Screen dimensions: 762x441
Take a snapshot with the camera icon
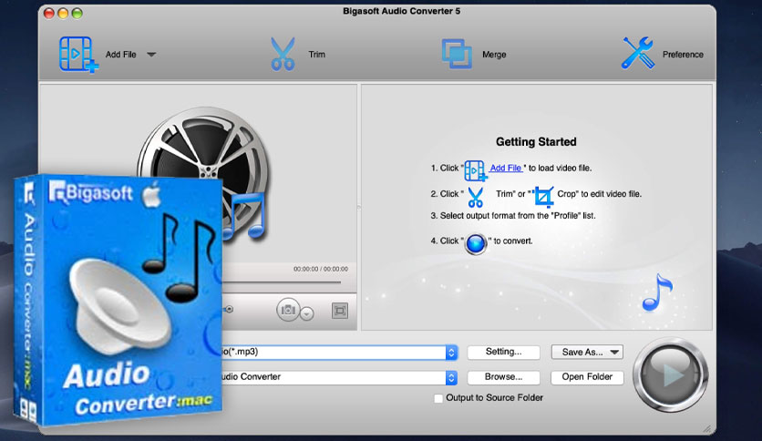coord(288,310)
